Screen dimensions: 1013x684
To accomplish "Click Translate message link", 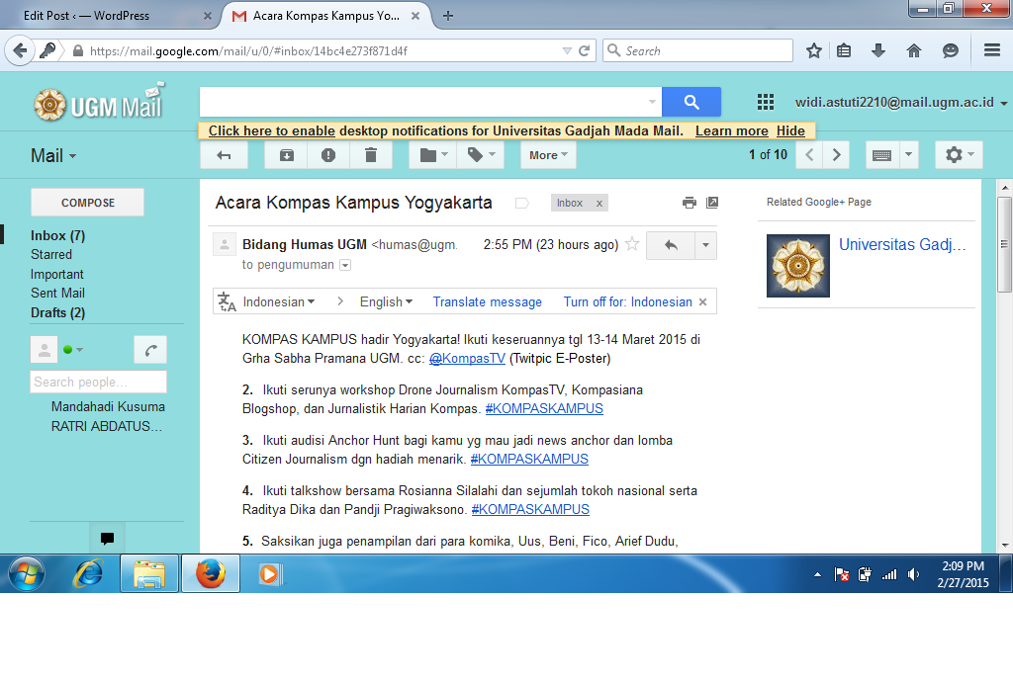I will point(487,302).
